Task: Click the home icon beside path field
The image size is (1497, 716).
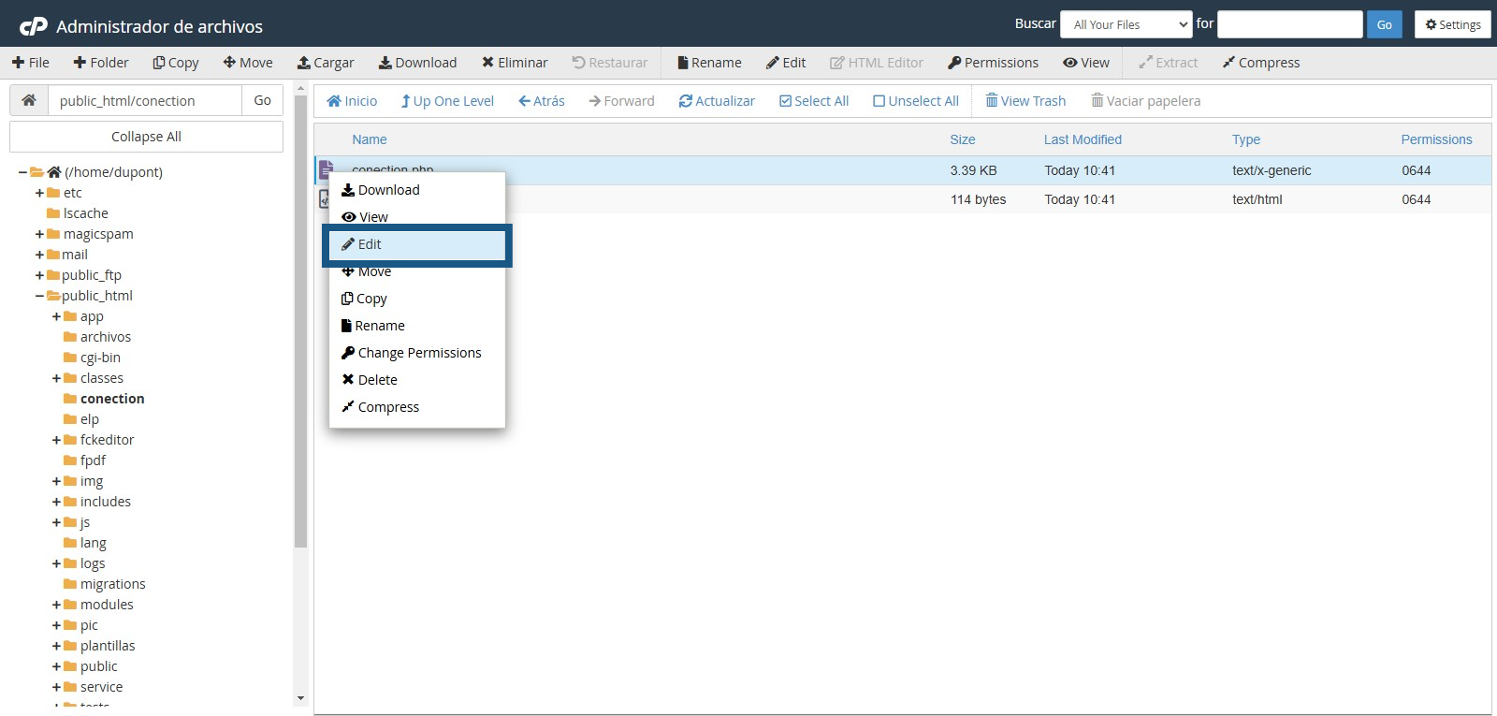Action: pos(29,100)
